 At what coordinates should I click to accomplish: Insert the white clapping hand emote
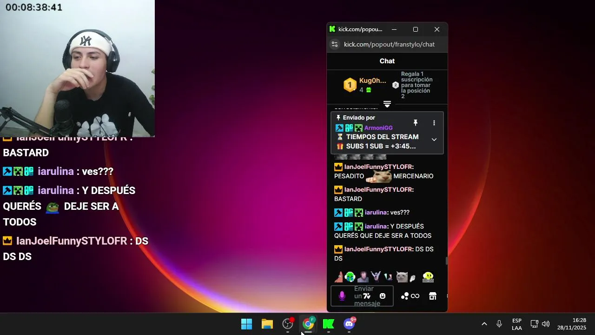[412, 278]
